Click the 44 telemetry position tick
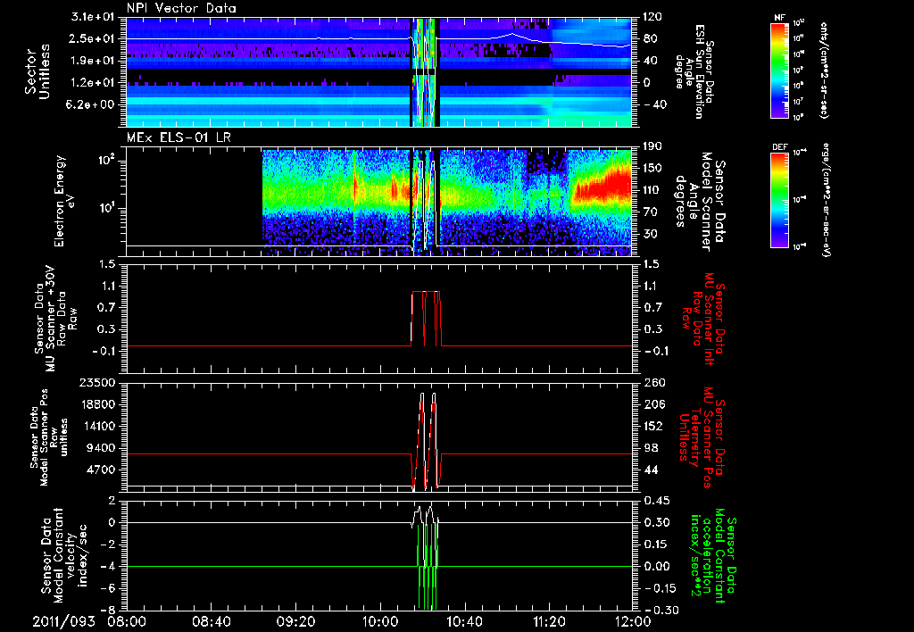The height and width of the screenshot is (632, 914). pyautogui.click(x=652, y=470)
